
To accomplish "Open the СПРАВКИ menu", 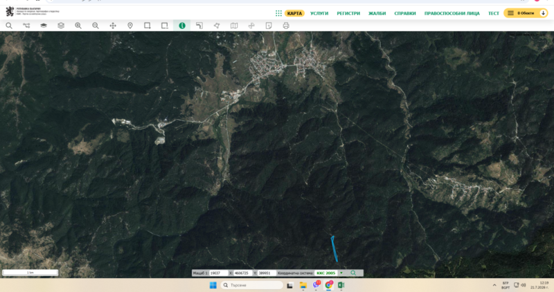I will 405,13.
